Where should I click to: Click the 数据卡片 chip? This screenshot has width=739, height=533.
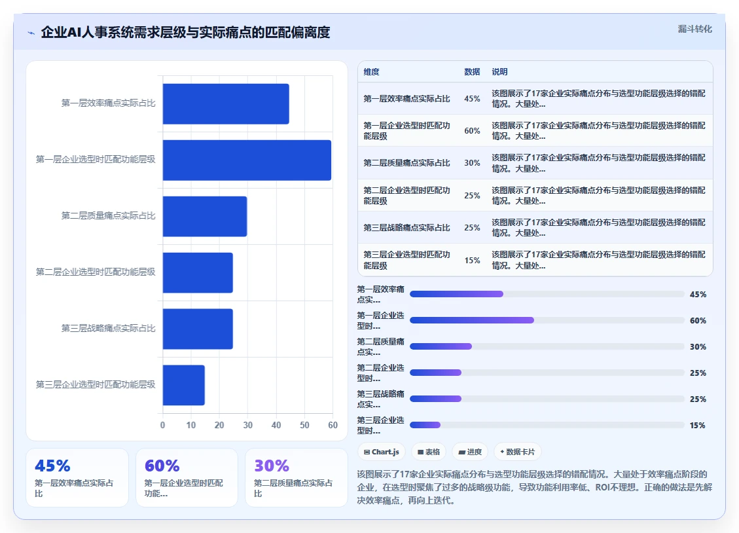(518, 452)
